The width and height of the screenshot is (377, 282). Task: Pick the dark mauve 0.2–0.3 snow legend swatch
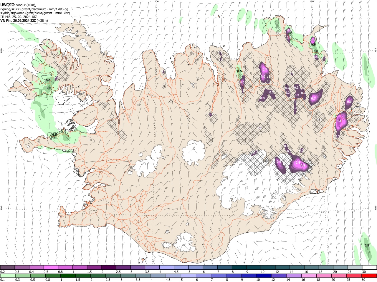tap(7, 267)
